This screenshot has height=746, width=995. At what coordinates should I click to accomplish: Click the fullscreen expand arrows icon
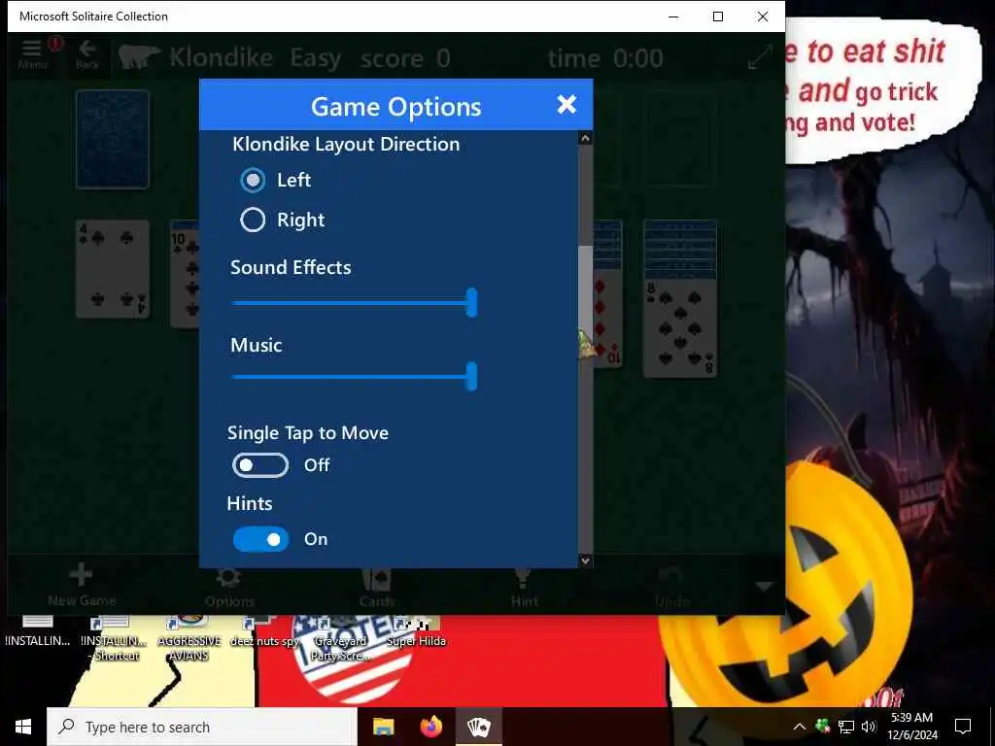(760, 57)
